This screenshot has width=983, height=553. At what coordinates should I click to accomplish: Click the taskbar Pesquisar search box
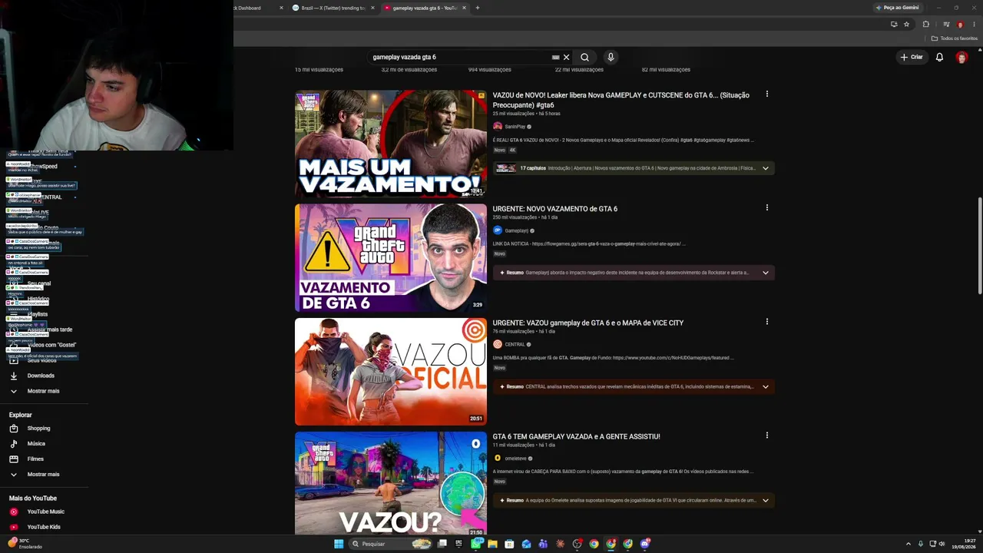click(x=389, y=544)
